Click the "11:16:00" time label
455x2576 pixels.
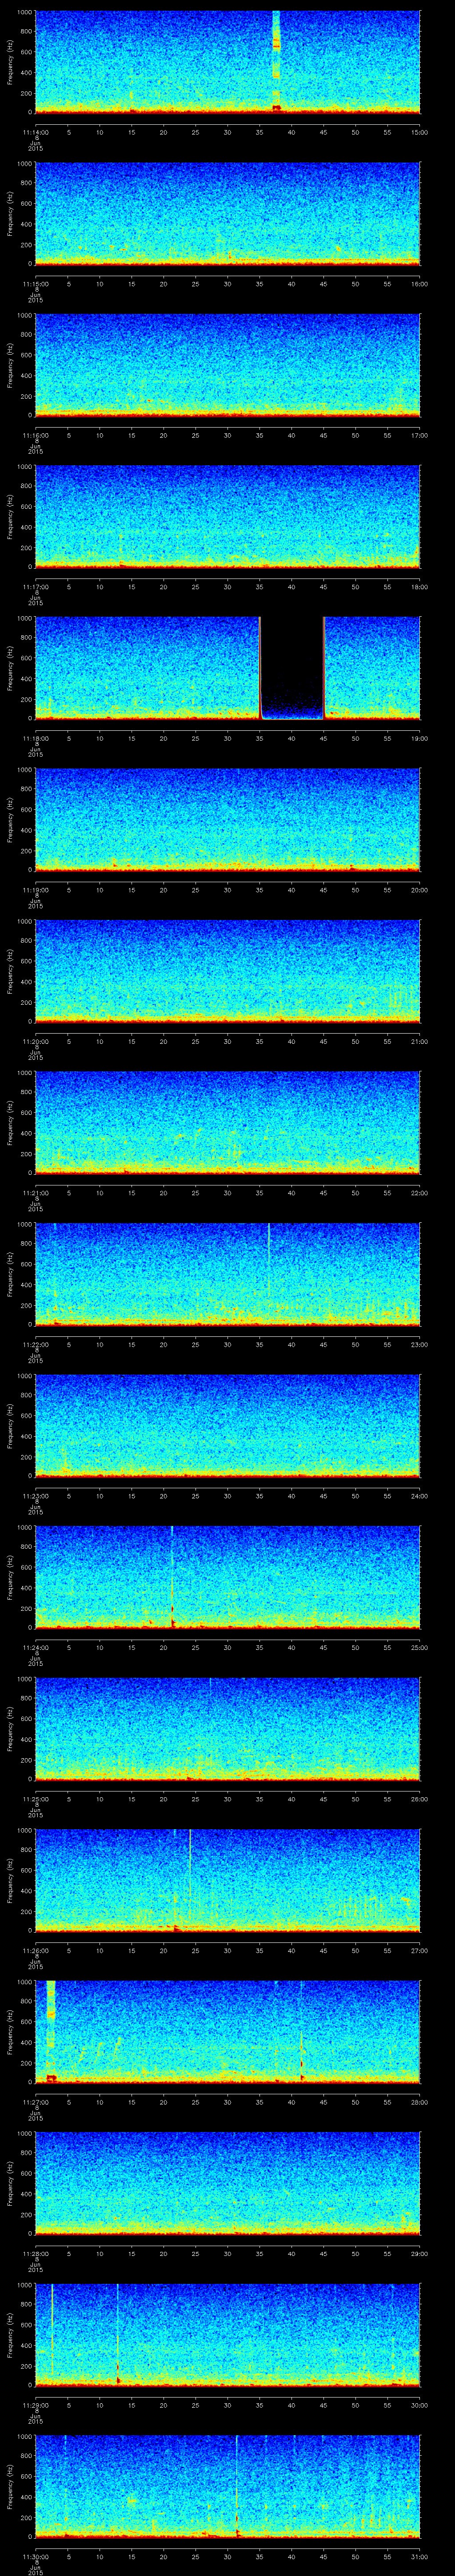[35, 435]
